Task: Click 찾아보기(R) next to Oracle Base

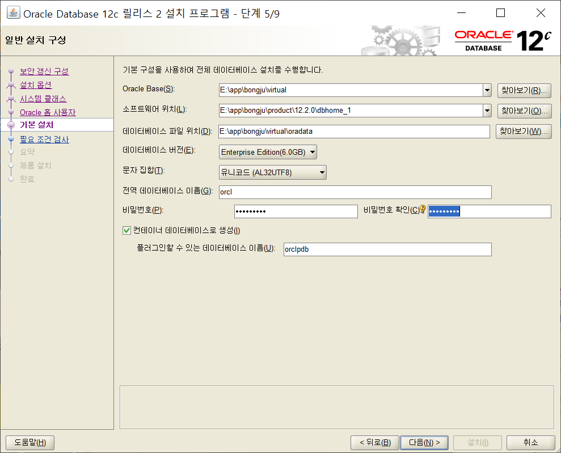Action: pos(524,90)
